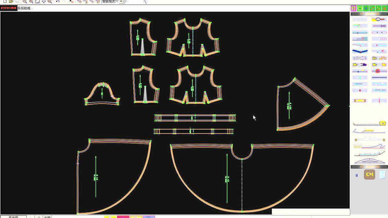Toggle the green rectangle mode button
The height and width of the screenshot is (218, 388).
tap(360, 8)
